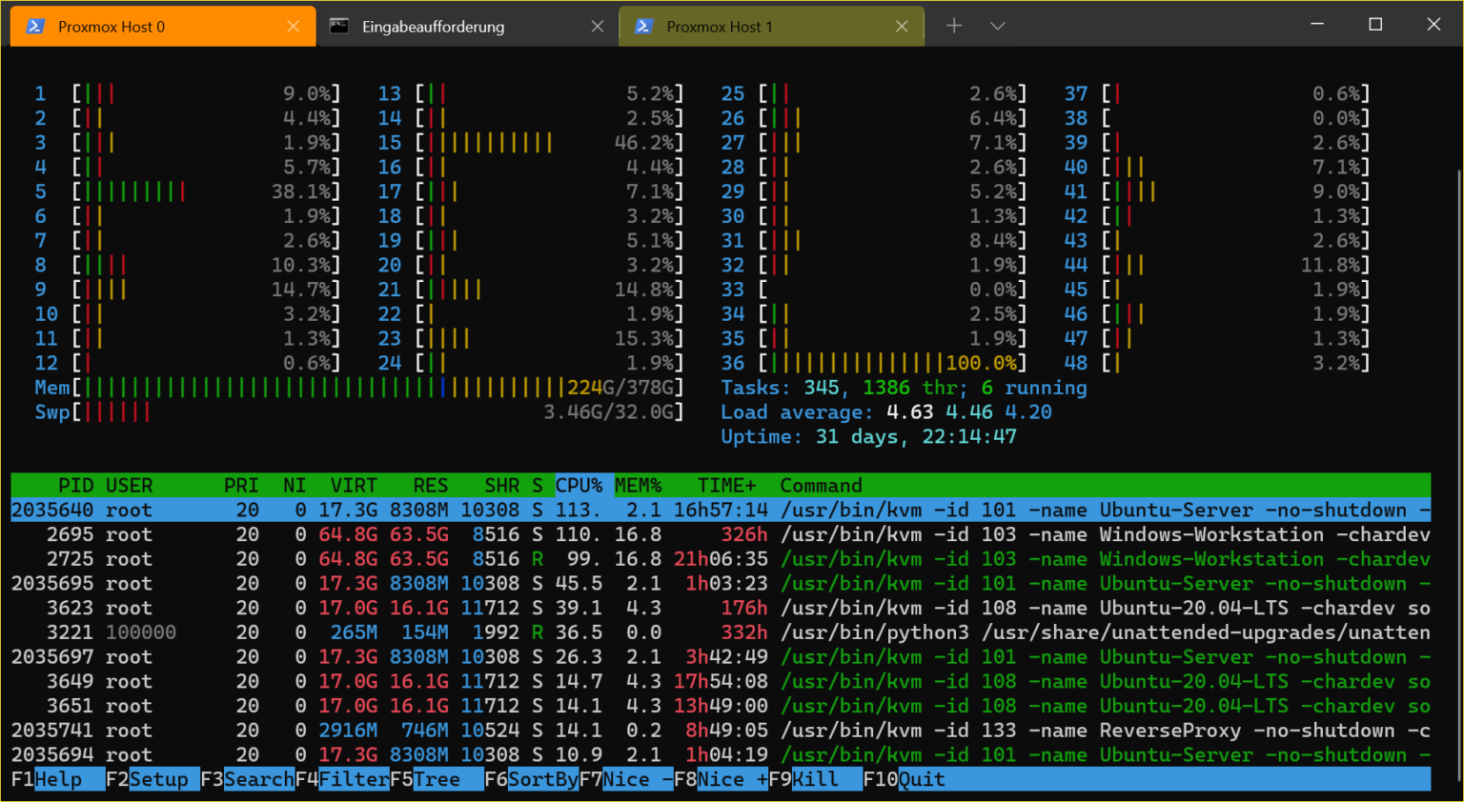Toggle sorting by the TIME+ column header
This screenshot has width=1464, height=802.
726,485
